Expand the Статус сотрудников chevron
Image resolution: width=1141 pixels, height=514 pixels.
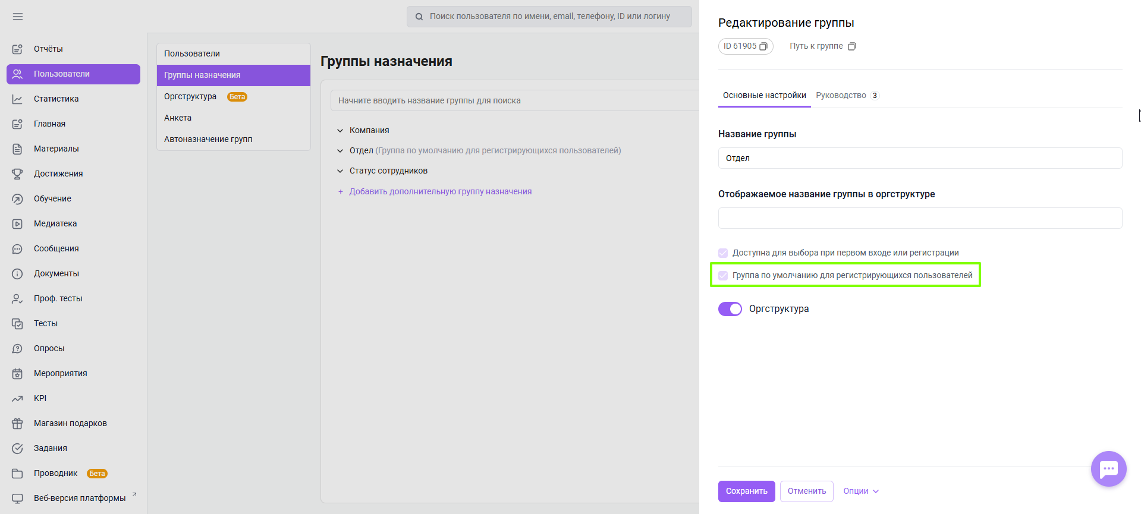coord(340,171)
